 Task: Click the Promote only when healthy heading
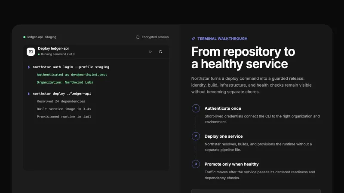[x=231, y=164]
